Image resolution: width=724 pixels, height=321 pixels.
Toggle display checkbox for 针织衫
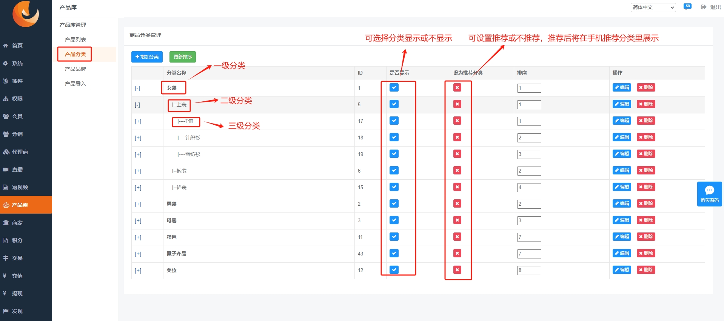[x=394, y=137]
